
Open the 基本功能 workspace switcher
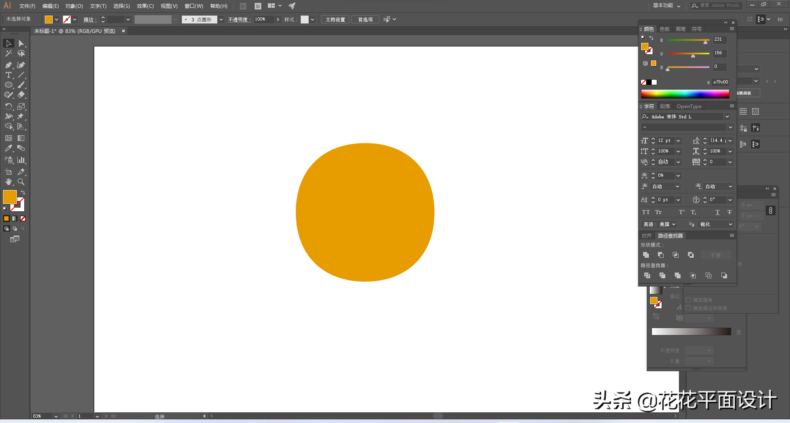click(x=667, y=6)
